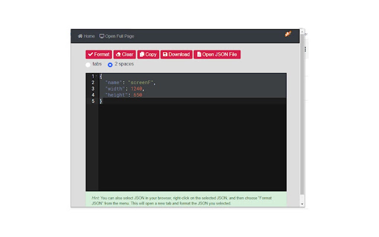Click the Open JSON File button

pos(217,54)
